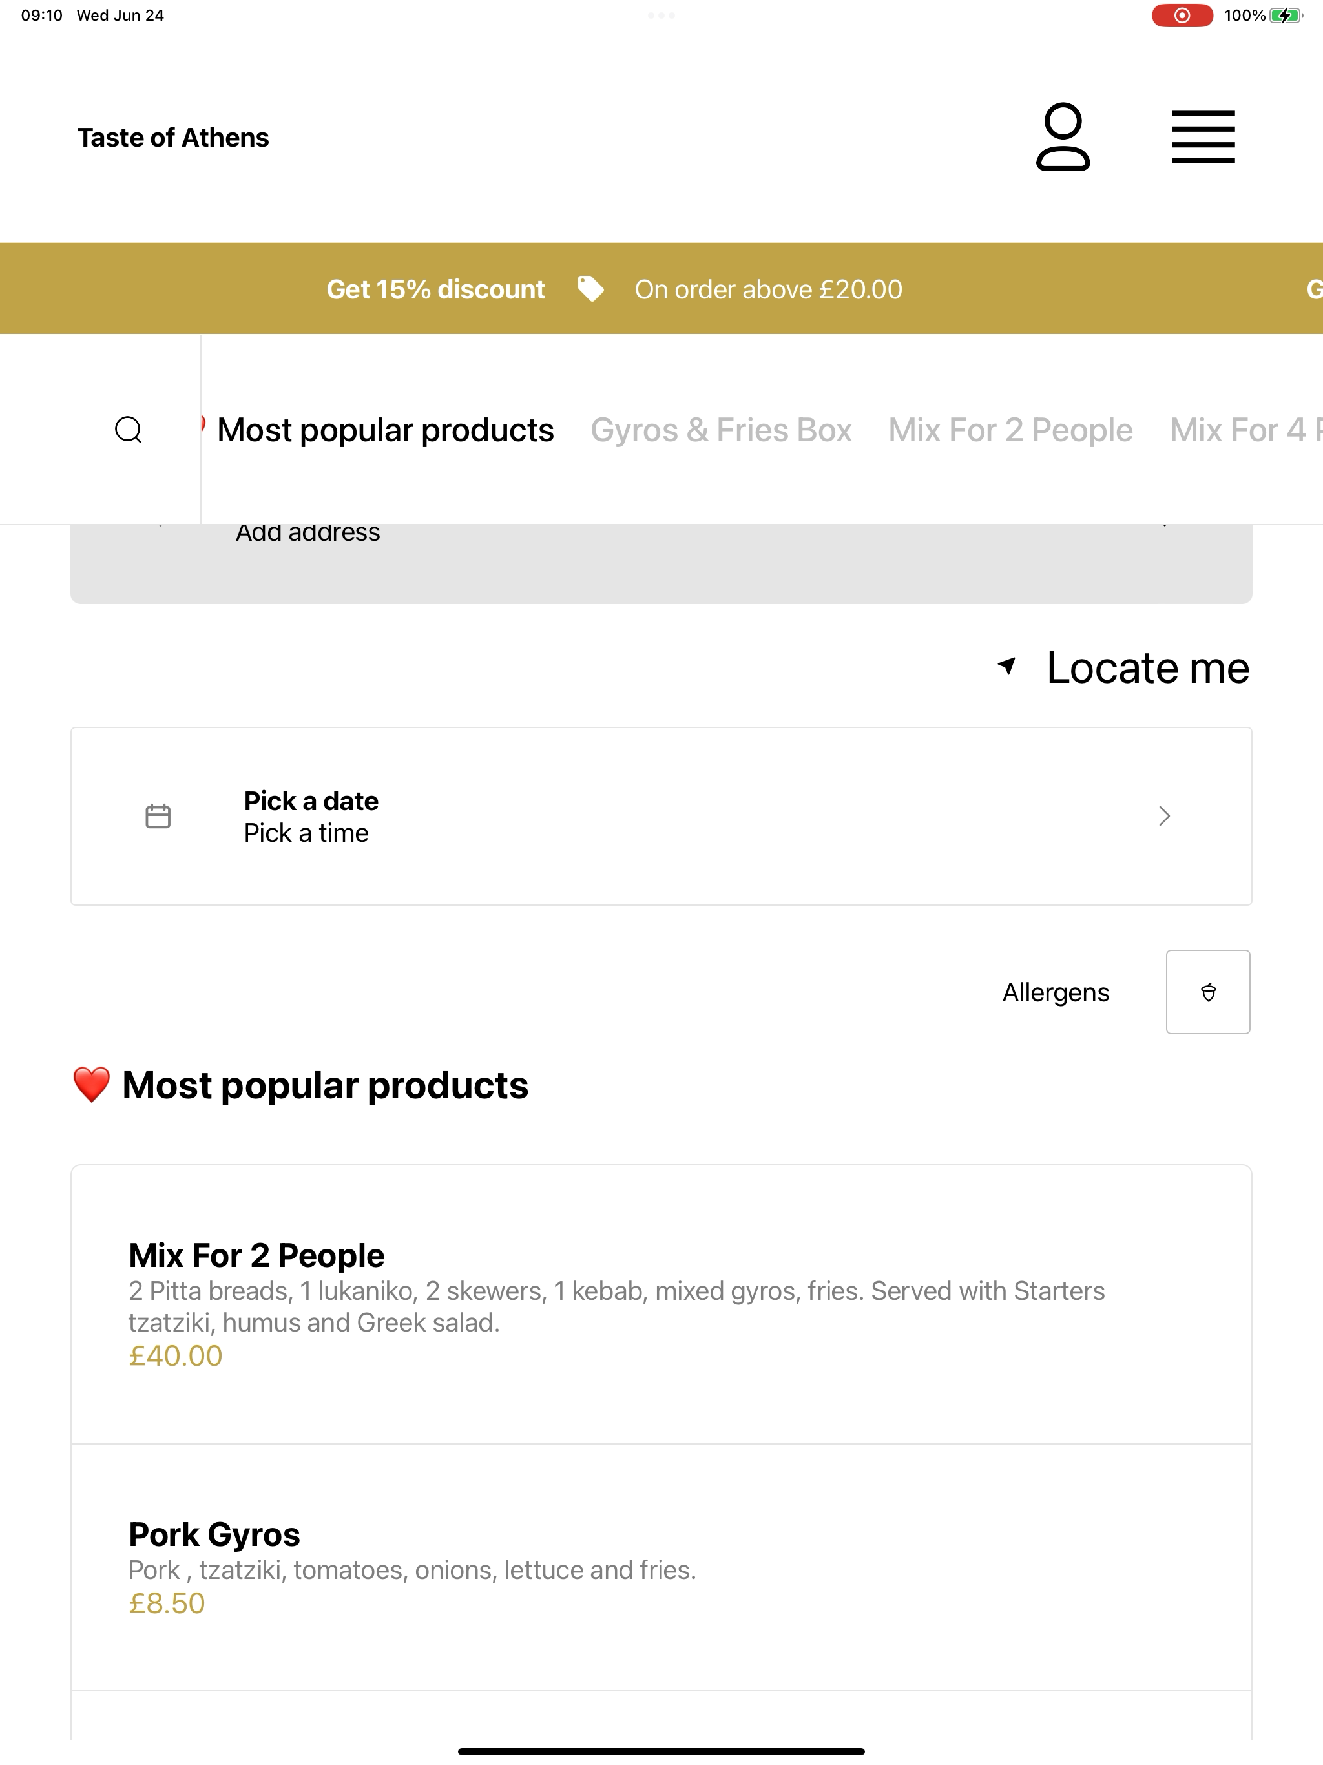Viewport: 1323px width, 1765px height.
Task: Click Mix For 2 People description text
Action: 617,1306
